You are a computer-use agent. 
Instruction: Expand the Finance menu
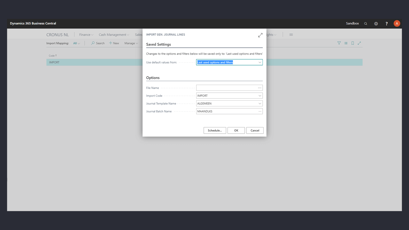(86, 34)
